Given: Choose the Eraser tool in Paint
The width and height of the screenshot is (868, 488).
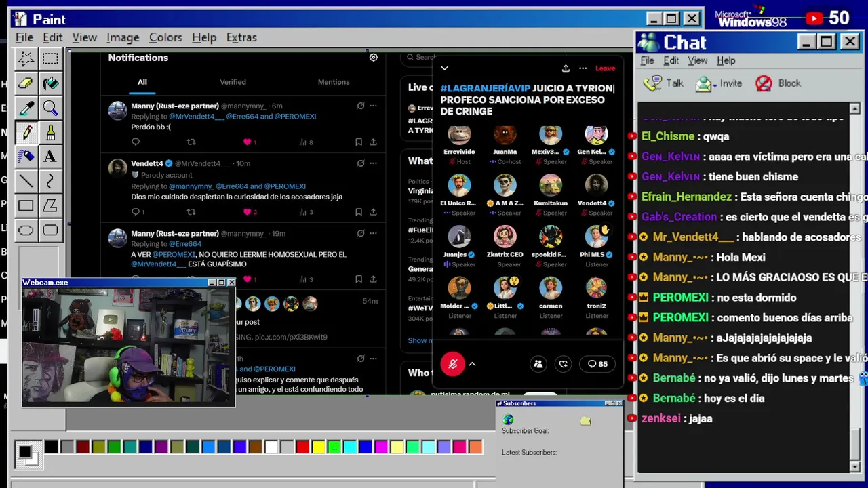Looking at the screenshot, I should click(26, 83).
